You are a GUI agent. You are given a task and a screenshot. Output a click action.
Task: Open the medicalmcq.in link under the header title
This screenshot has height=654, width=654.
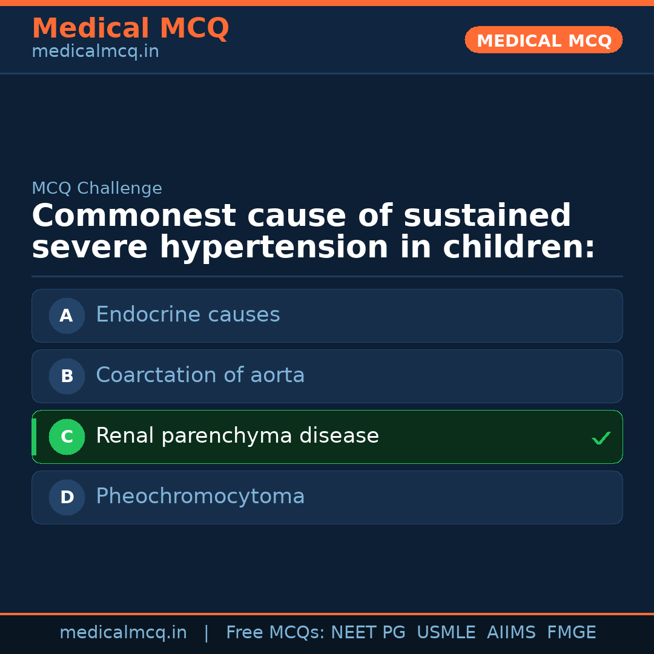click(x=95, y=52)
